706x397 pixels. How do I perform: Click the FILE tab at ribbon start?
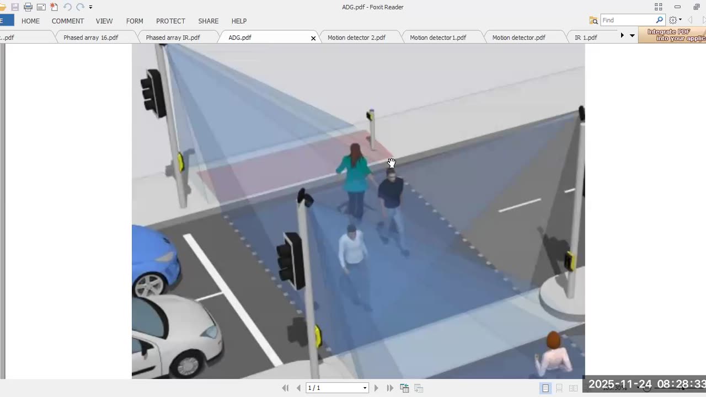(x=7, y=21)
